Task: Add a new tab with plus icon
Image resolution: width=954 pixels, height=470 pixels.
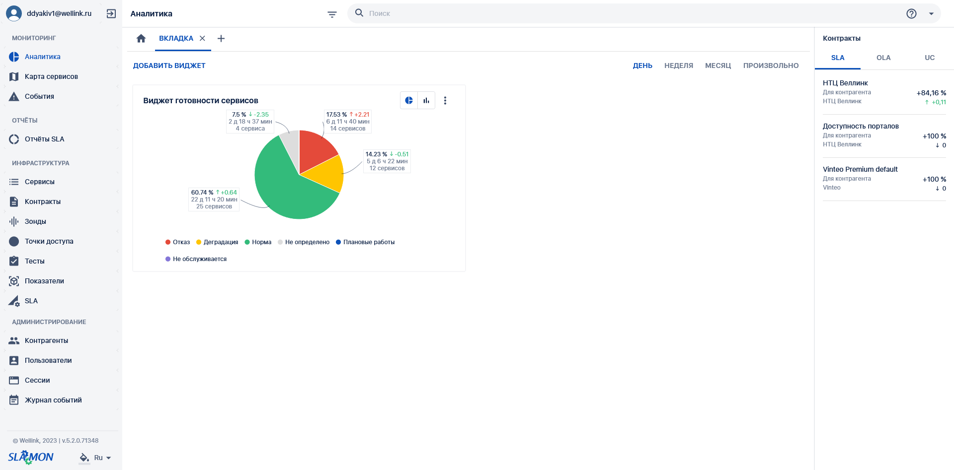Action: 221,38
